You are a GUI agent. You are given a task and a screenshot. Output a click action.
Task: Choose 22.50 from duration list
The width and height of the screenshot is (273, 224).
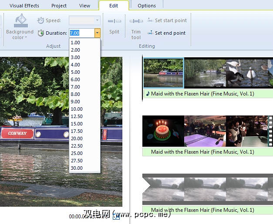[84, 146]
